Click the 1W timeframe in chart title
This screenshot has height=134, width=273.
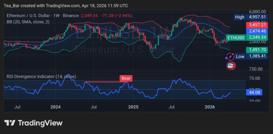(x=56, y=16)
